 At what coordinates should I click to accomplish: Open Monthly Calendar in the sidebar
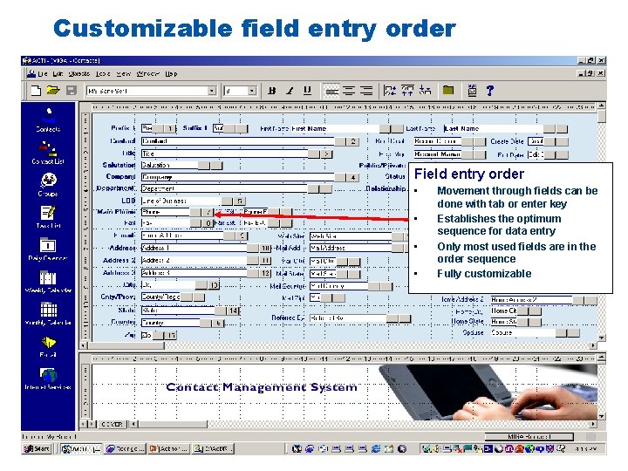[48, 314]
